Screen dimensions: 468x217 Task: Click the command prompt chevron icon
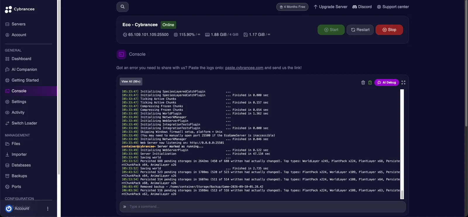(125, 207)
